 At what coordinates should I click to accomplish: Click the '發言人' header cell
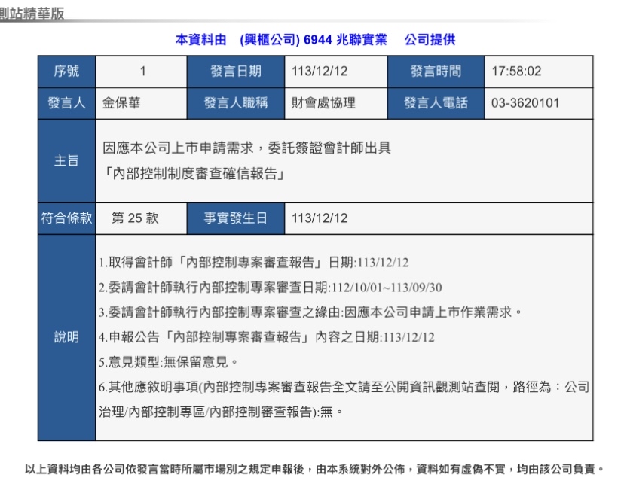(66, 103)
